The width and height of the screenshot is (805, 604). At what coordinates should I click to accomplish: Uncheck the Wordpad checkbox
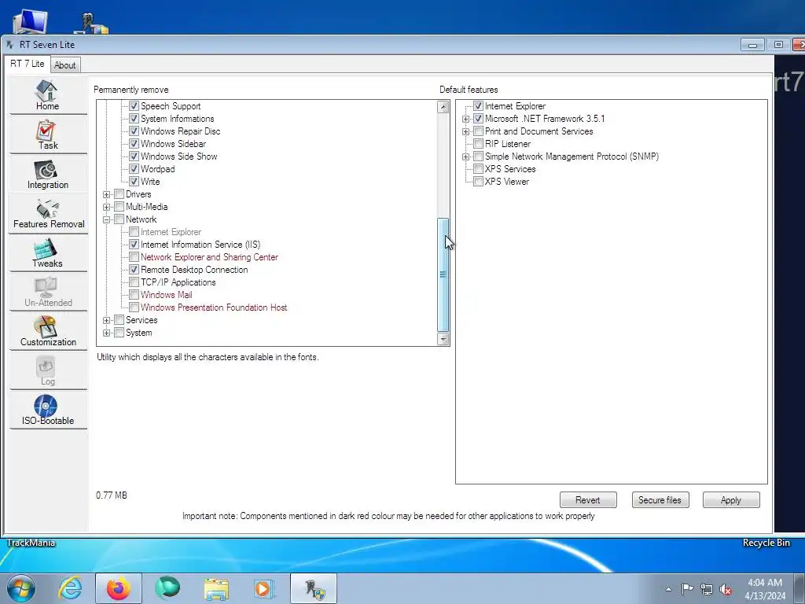(x=134, y=169)
